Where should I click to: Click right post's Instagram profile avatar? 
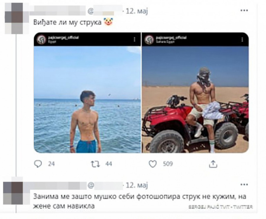149,39
